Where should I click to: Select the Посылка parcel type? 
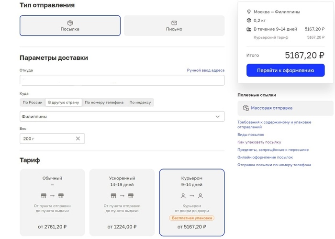point(70,26)
